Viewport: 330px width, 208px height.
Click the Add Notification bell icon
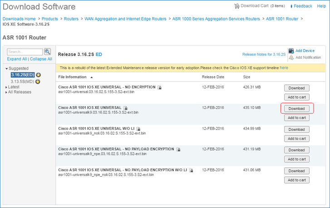[x=291, y=57]
